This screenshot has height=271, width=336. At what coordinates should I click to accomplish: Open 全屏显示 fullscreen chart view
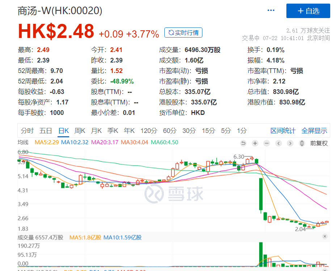coord(314,130)
